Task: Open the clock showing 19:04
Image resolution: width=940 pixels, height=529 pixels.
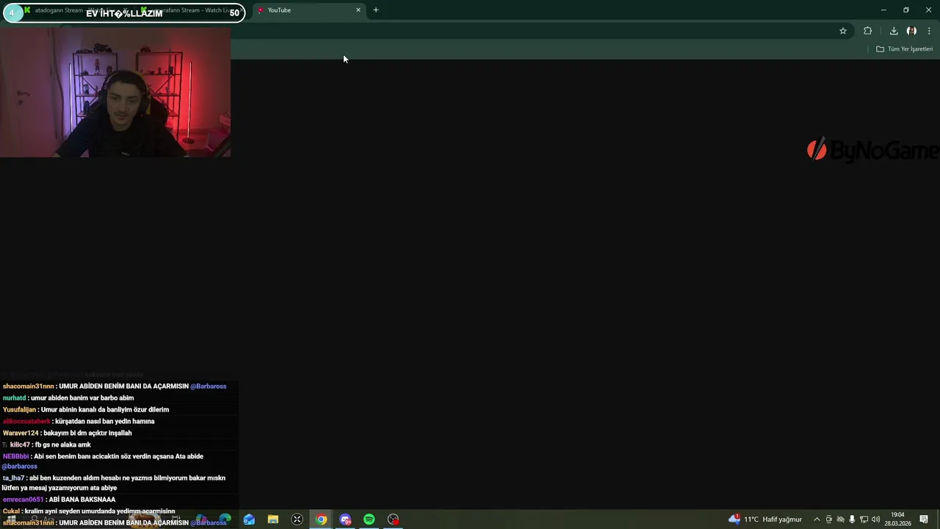Action: (897, 519)
